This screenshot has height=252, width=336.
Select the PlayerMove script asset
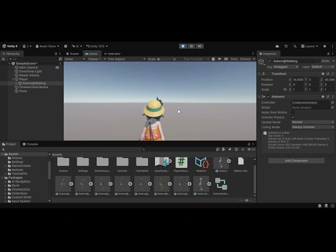click(181, 164)
